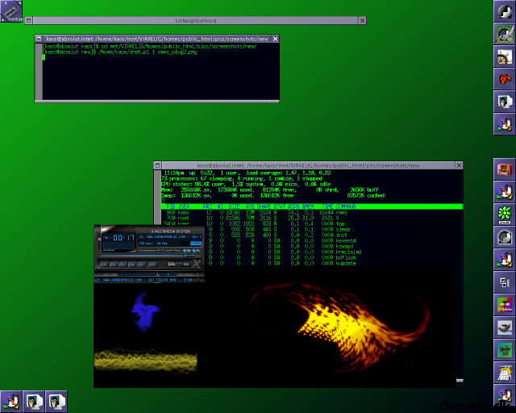Open the igloo and sun dock icon
This screenshot has height=413, width=516.
pyautogui.click(x=505, y=373)
